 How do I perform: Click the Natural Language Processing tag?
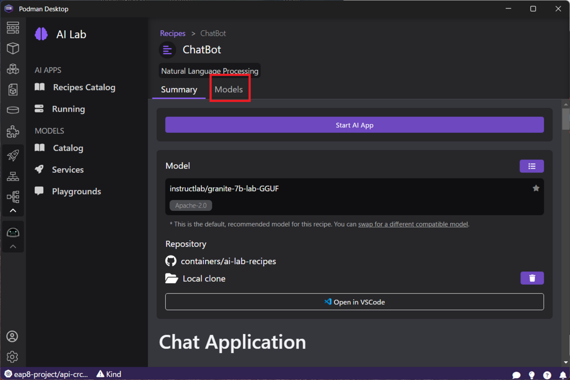point(210,71)
